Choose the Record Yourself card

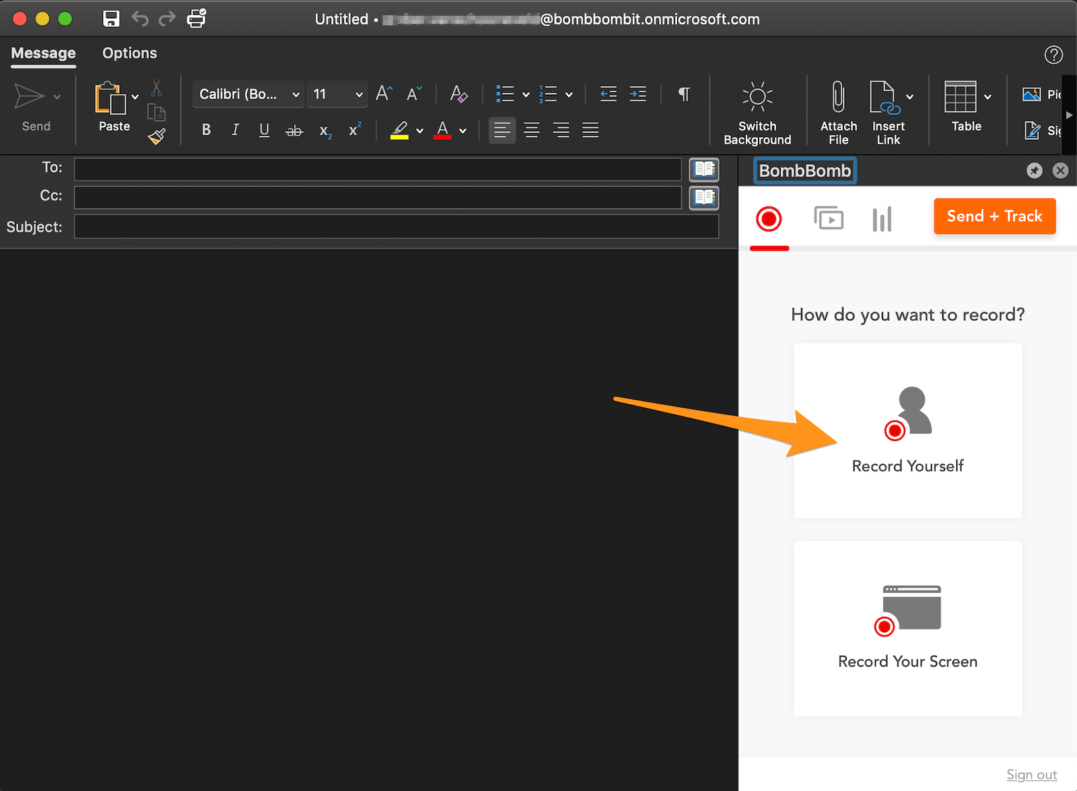click(907, 430)
